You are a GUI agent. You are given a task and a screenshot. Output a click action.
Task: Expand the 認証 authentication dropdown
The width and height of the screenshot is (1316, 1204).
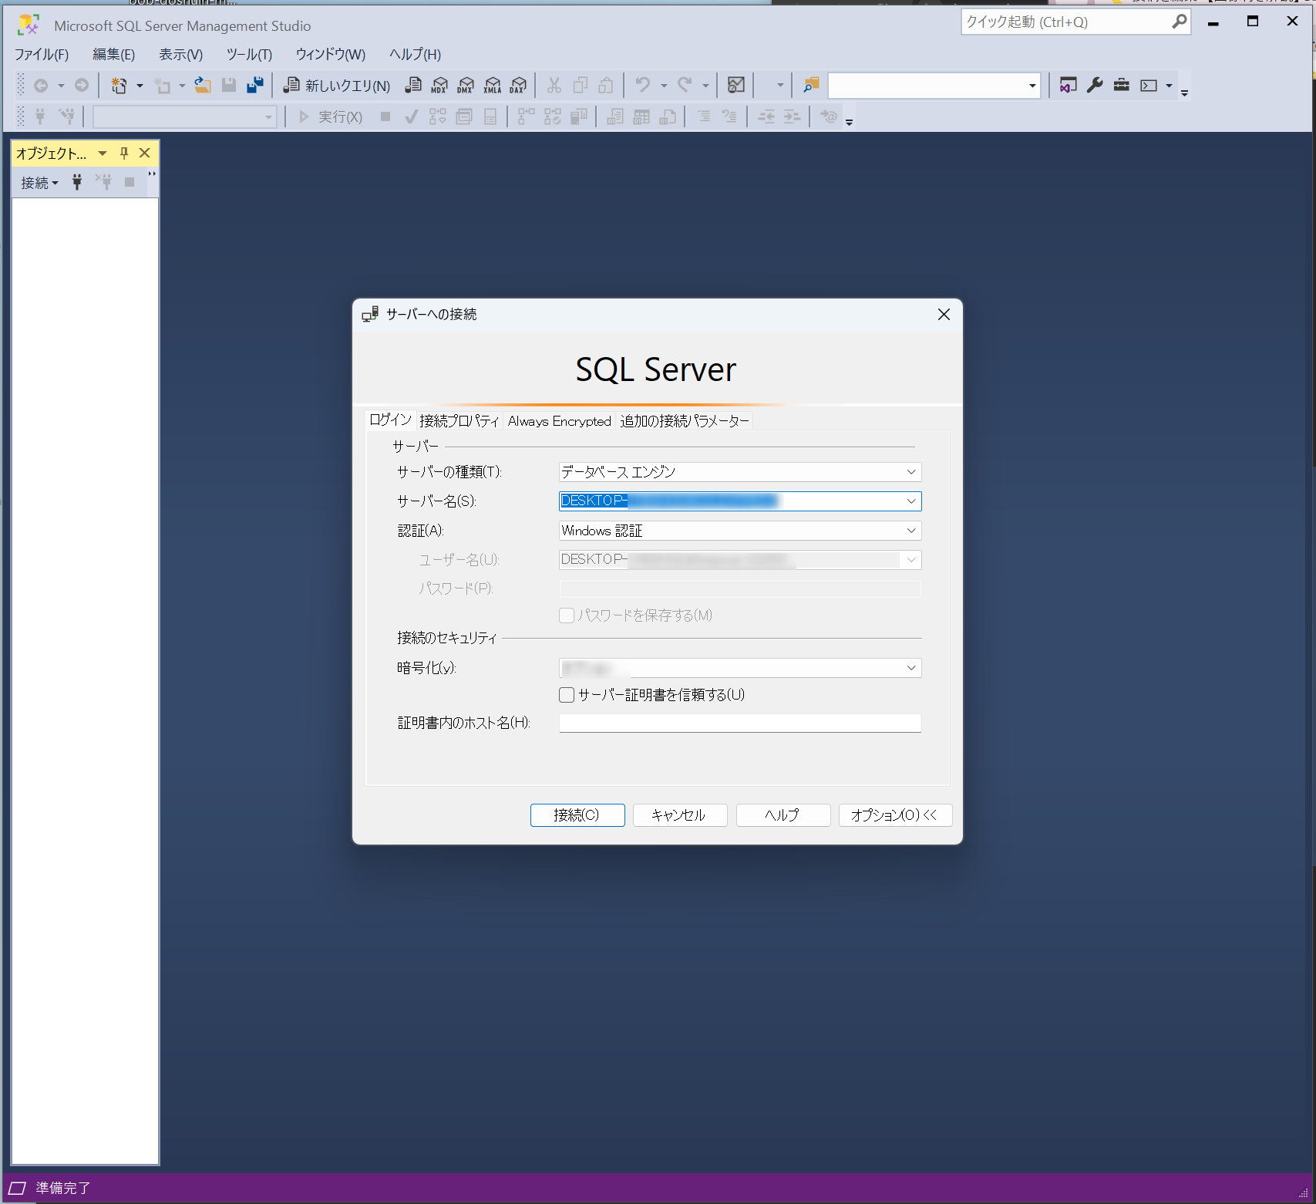[911, 531]
